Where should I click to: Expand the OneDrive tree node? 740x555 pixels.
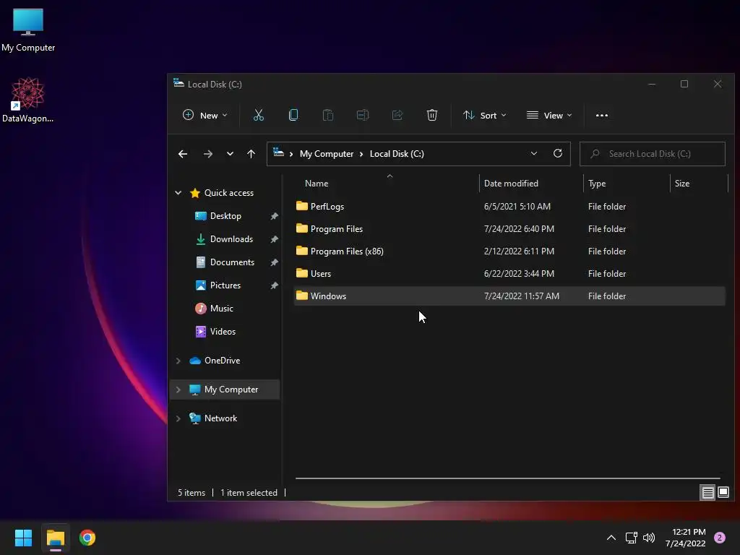pos(178,361)
